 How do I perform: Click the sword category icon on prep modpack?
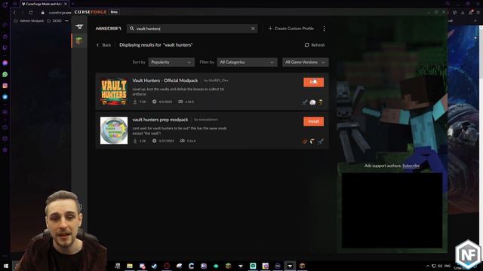pyautogui.click(x=321, y=142)
